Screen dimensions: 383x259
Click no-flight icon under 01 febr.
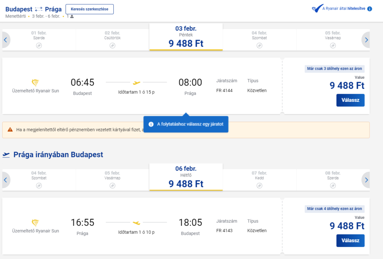[39, 45]
